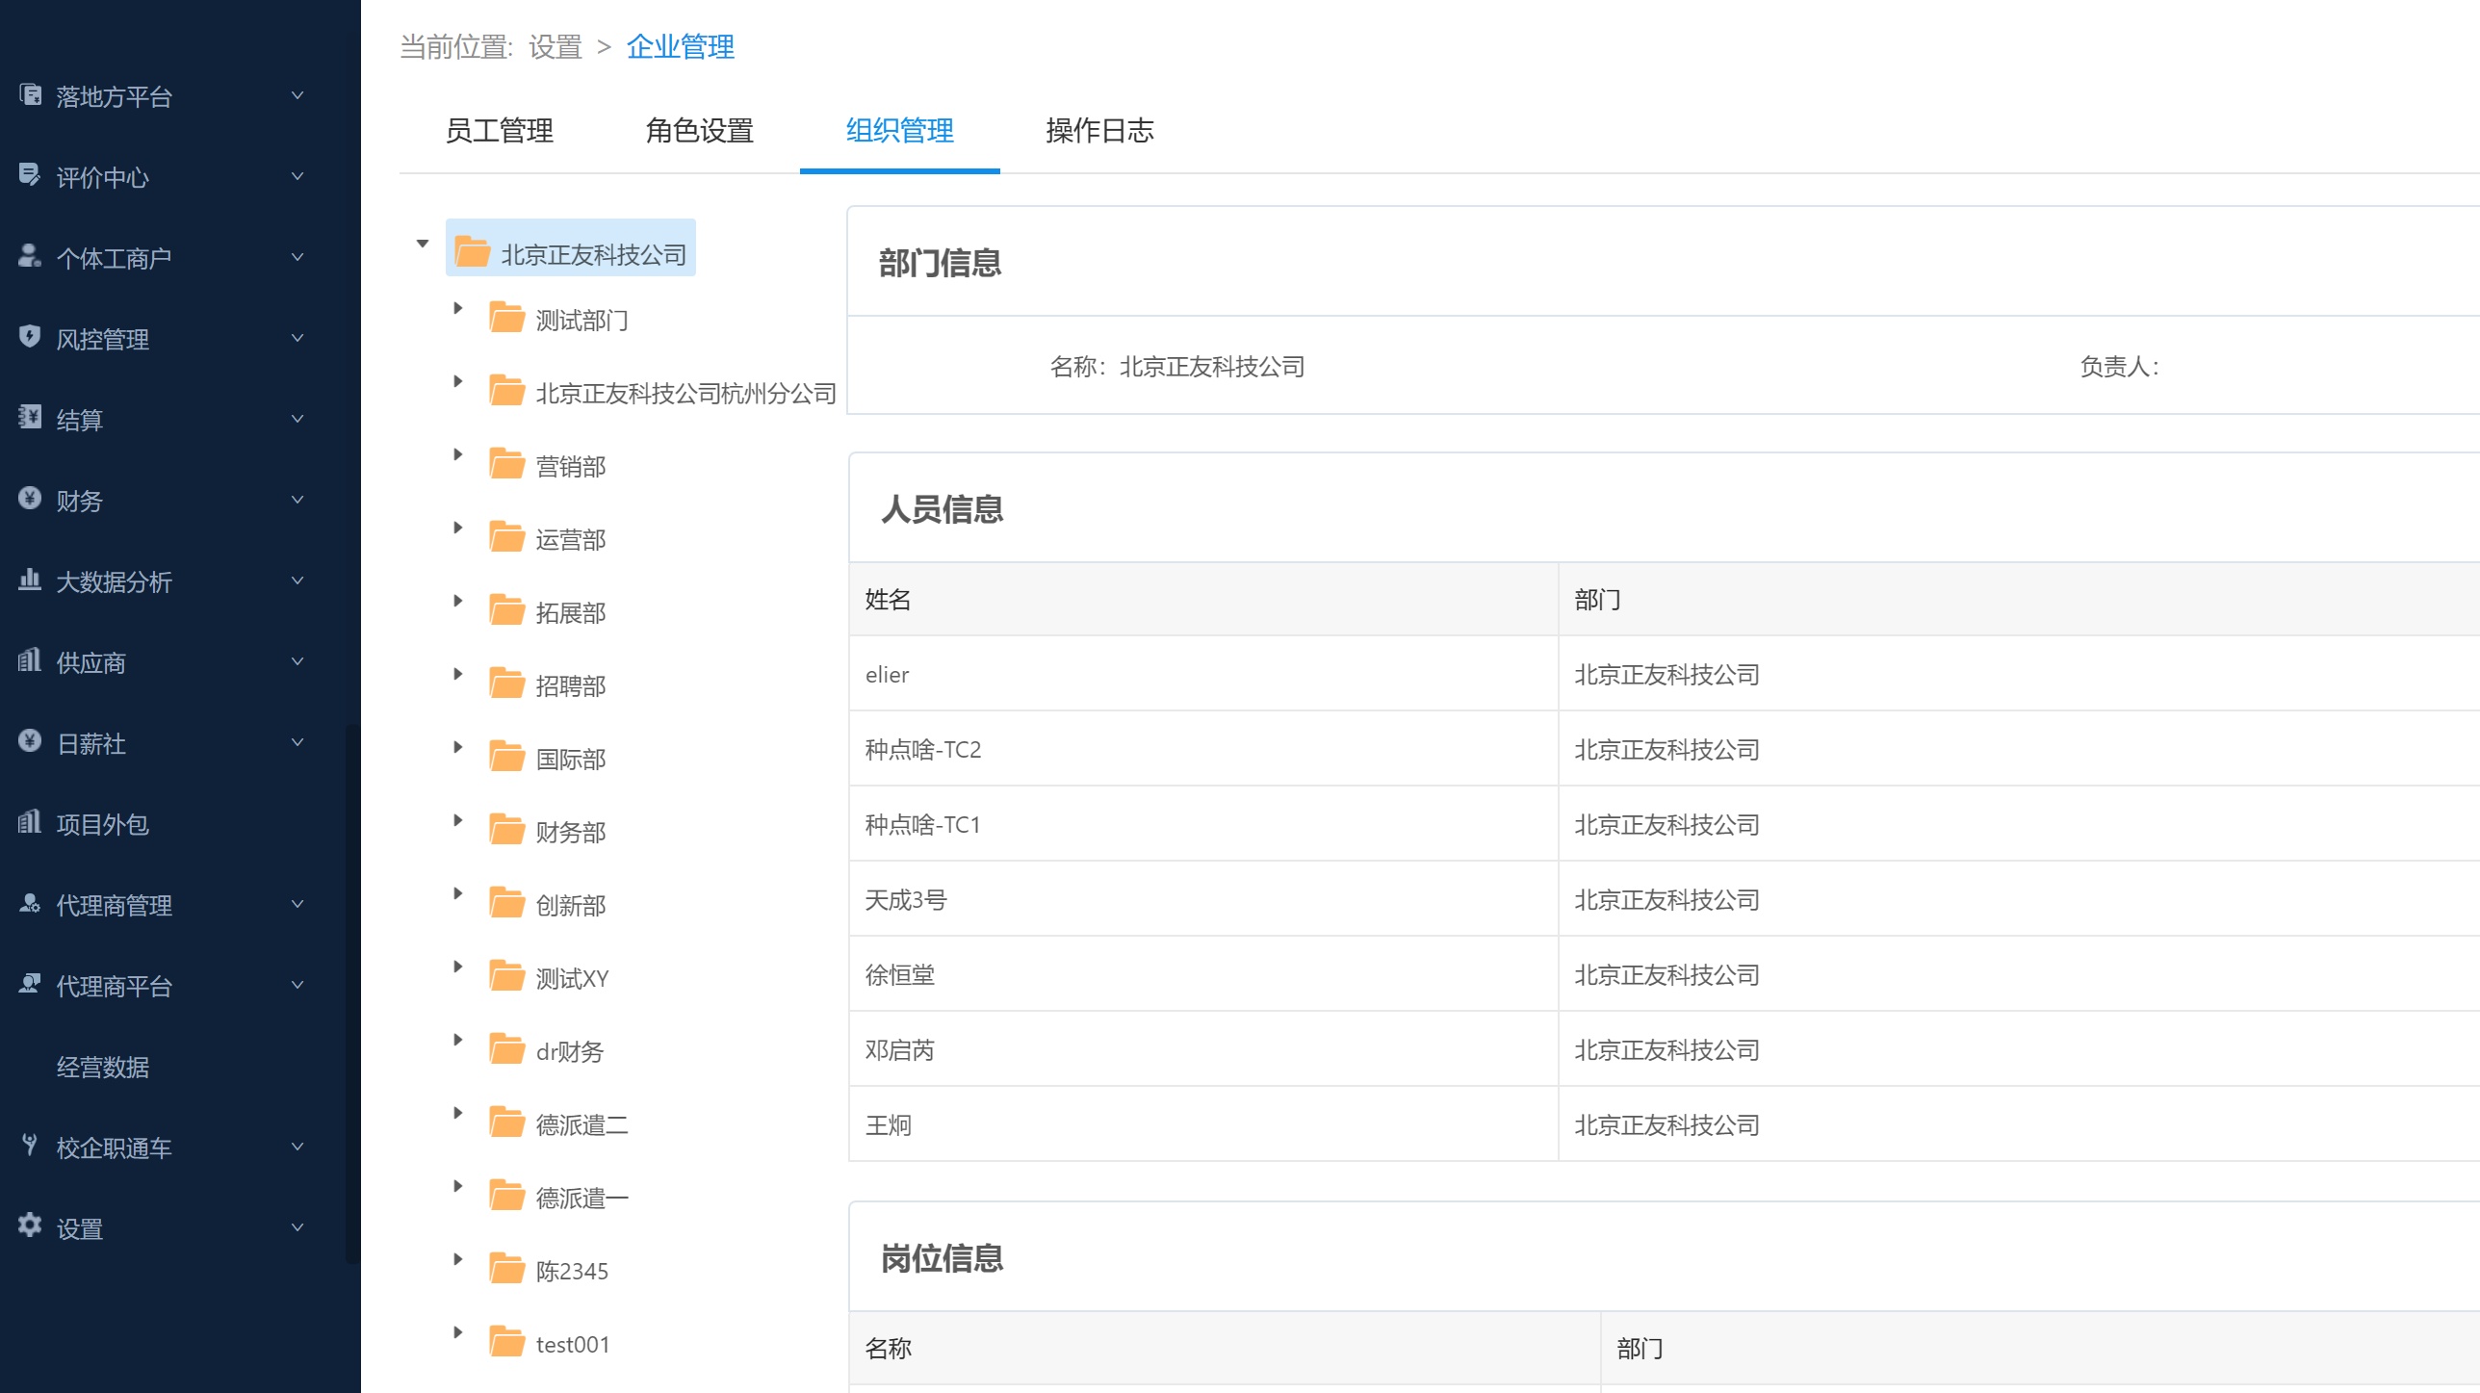The height and width of the screenshot is (1393, 2480).
Task: Expand the 测试部门 tree node arrow
Action: pos(458,308)
